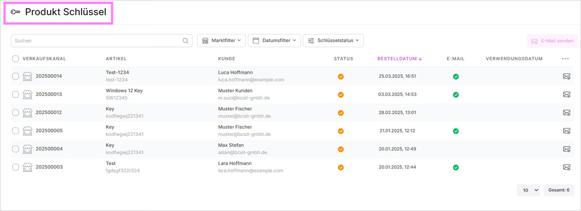Open the Datumsfilter dropdown
The height and width of the screenshot is (211, 581).
tap(274, 40)
